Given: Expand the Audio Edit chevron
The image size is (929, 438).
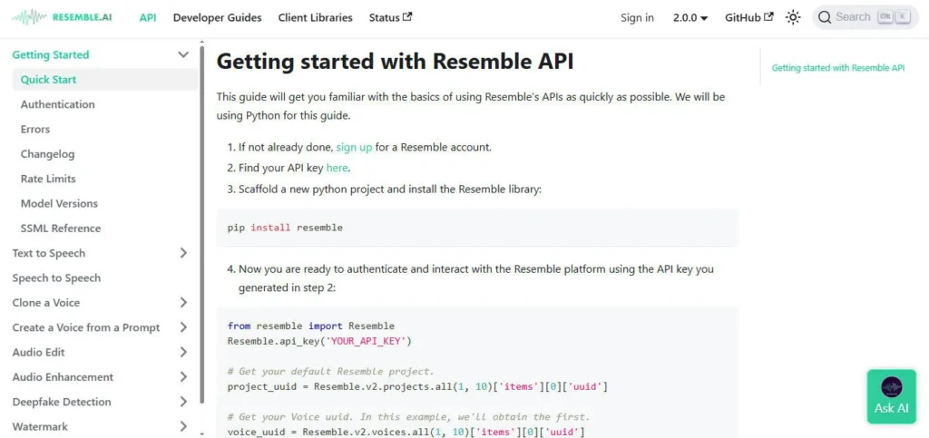Looking at the screenshot, I should pyautogui.click(x=183, y=352).
